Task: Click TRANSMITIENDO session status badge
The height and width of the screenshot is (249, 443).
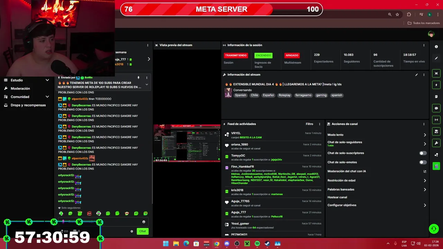Action: pos(236,55)
